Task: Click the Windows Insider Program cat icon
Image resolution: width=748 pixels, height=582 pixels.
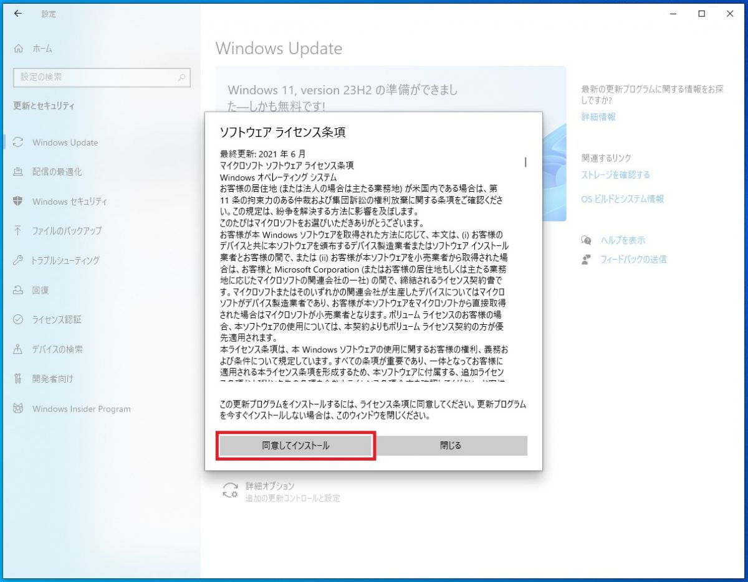Action: pos(18,409)
